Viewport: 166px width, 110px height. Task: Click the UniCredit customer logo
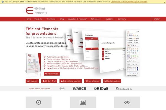[101, 89]
